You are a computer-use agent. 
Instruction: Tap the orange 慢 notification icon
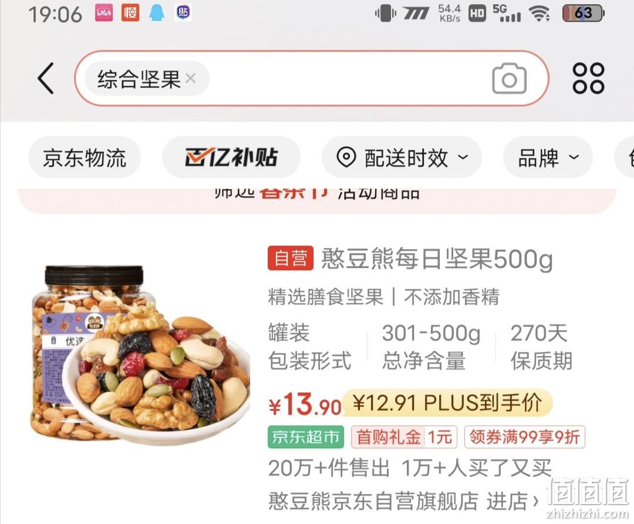[130, 13]
